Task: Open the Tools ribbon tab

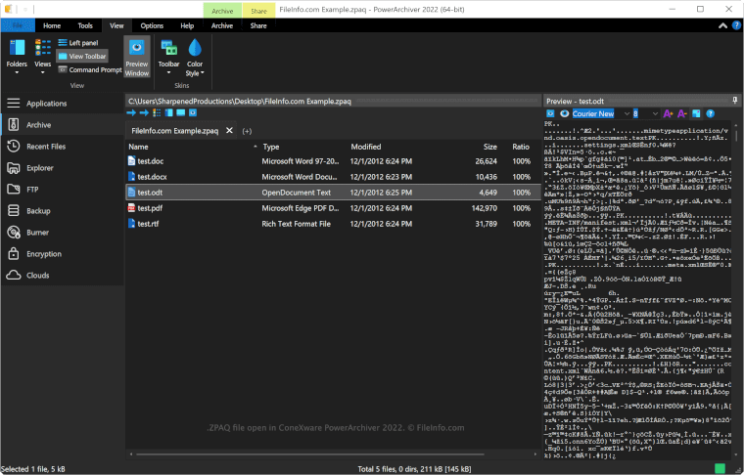Action: tap(85, 25)
